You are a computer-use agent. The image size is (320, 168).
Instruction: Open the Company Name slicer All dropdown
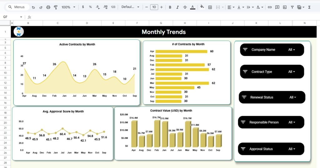[x=292, y=49]
